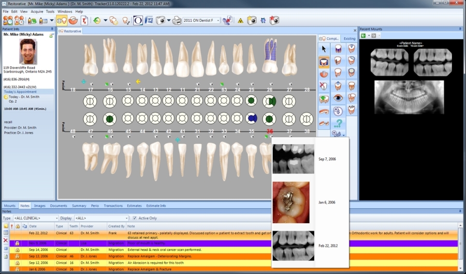
Task: Click the printer icon in the toolbar
Action: (x=177, y=21)
